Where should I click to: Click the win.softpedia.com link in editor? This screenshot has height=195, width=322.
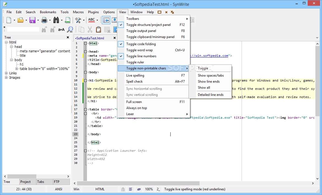coord(209,56)
